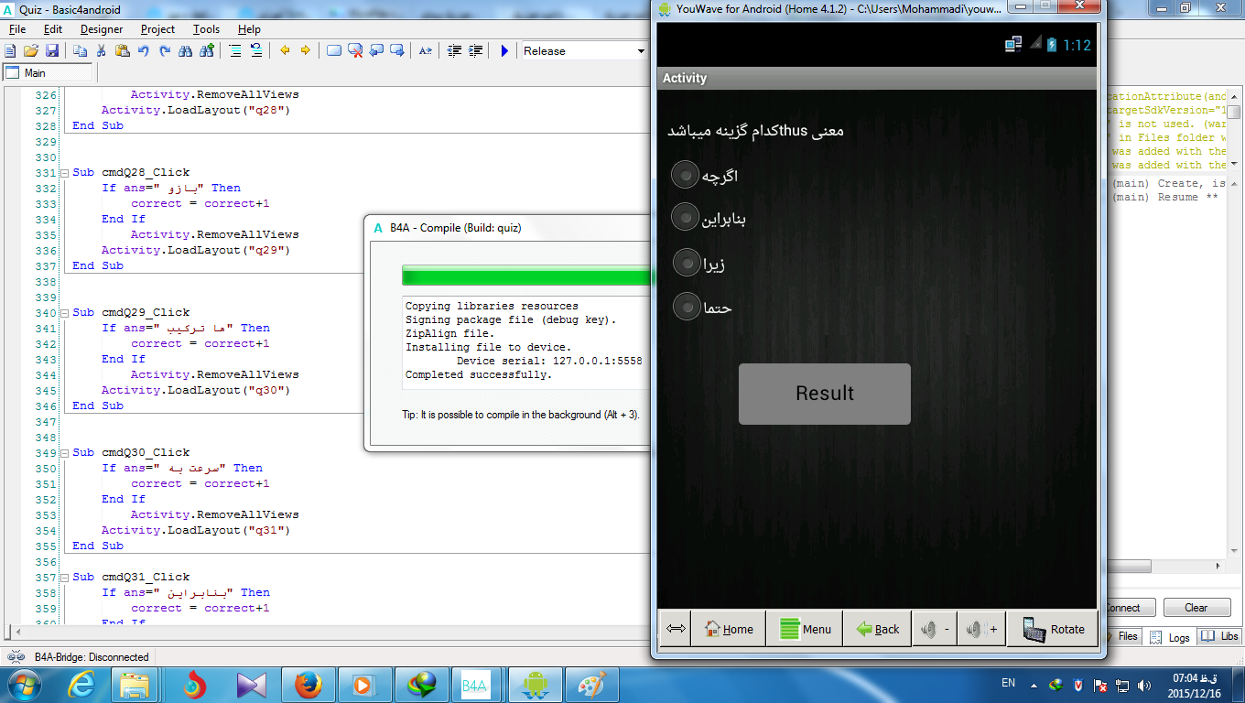
Task: Click the Open project folder icon
Action: point(31,51)
